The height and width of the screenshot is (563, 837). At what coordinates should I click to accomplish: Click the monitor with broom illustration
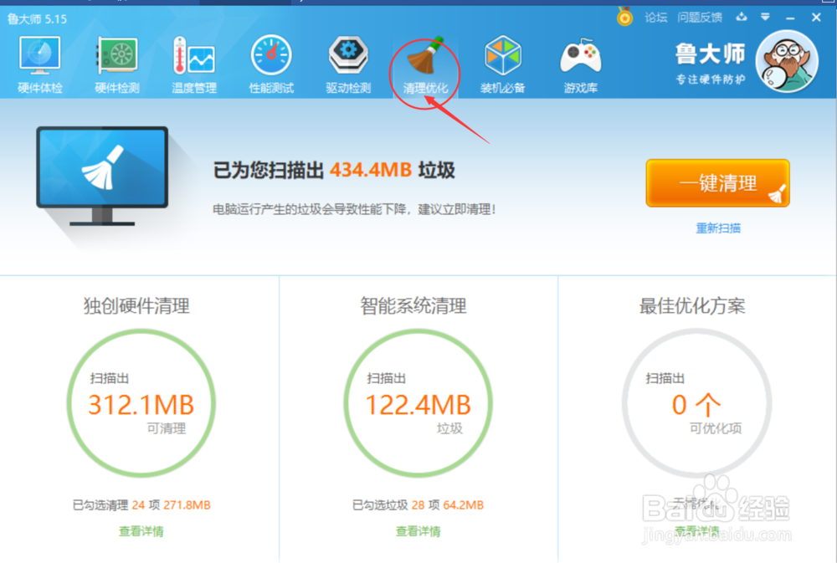point(102,177)
